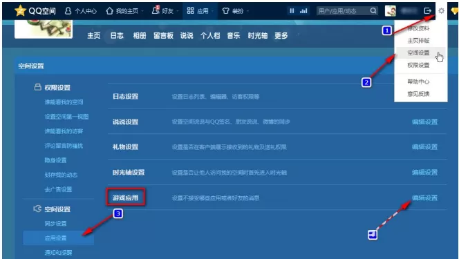The height and width of the screenshot is (259, 459).
Task: Click the logout exit icon
Action: pos(428,11)
